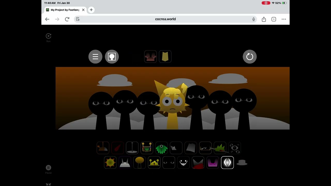Screen dimensions: 331x186
Task: Select the yellow shield bonus icon
Action: coord(165,57)
